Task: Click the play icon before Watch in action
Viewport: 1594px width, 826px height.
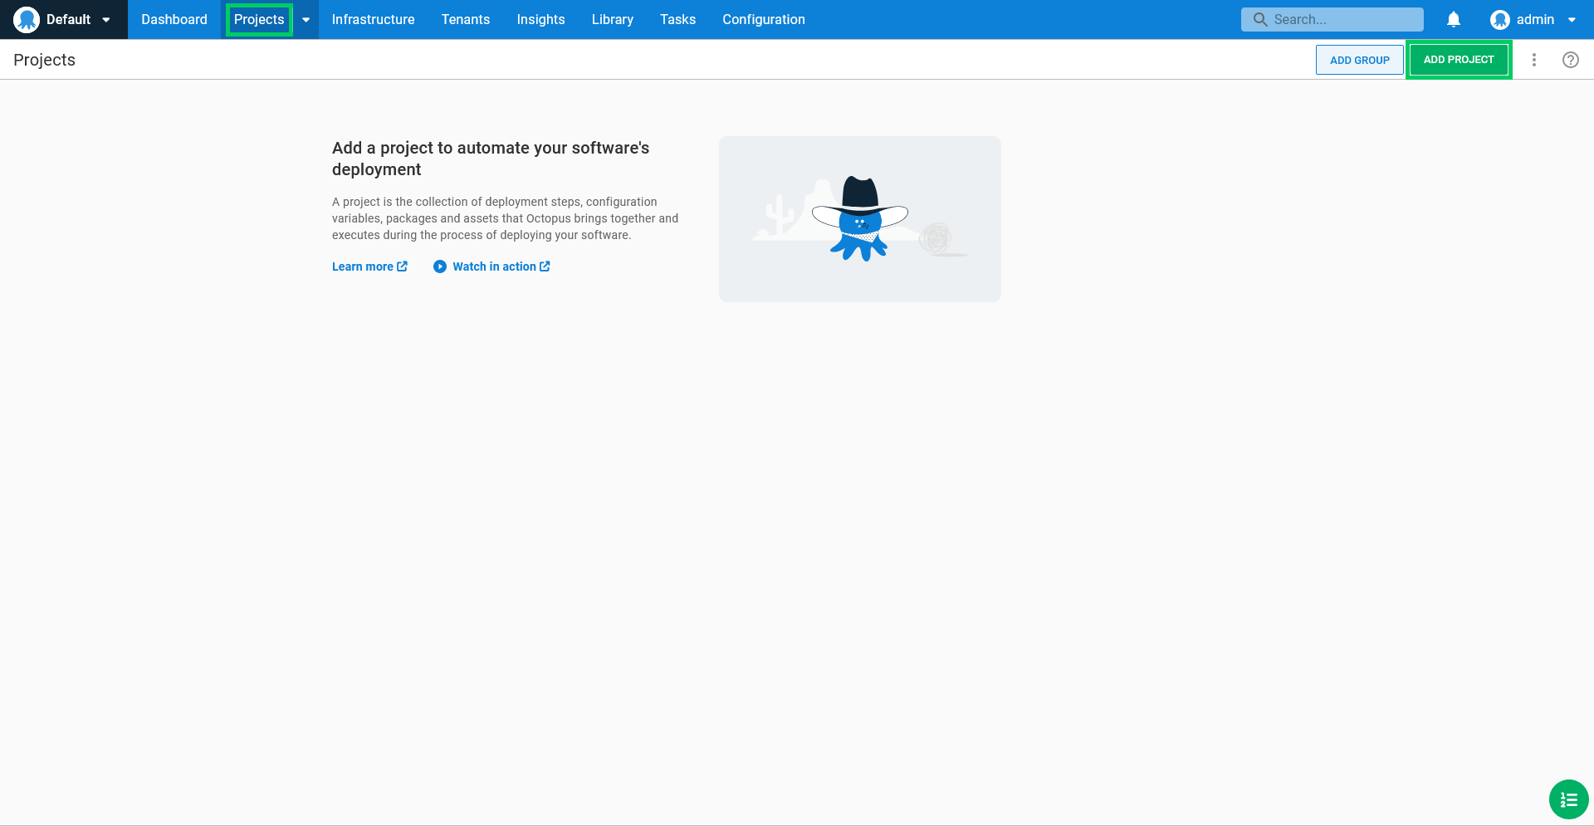Action: (440, 266)
